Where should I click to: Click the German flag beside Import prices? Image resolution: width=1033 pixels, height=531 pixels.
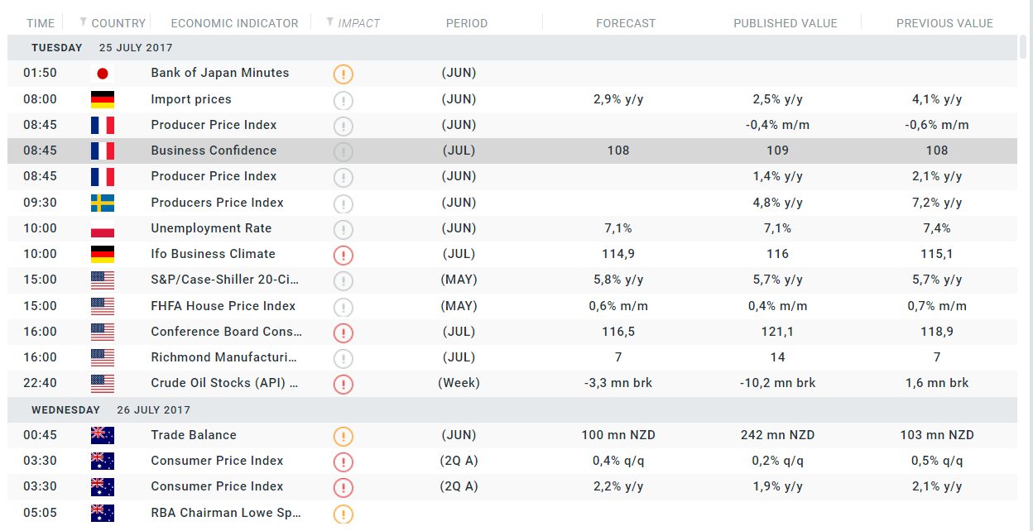(103, 100)
